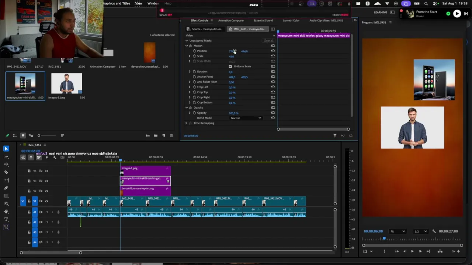Image resolution: width=472 pixels, height=265 pixels.
Task: Select the Pen tool
Action: click(x=6, y=188)
